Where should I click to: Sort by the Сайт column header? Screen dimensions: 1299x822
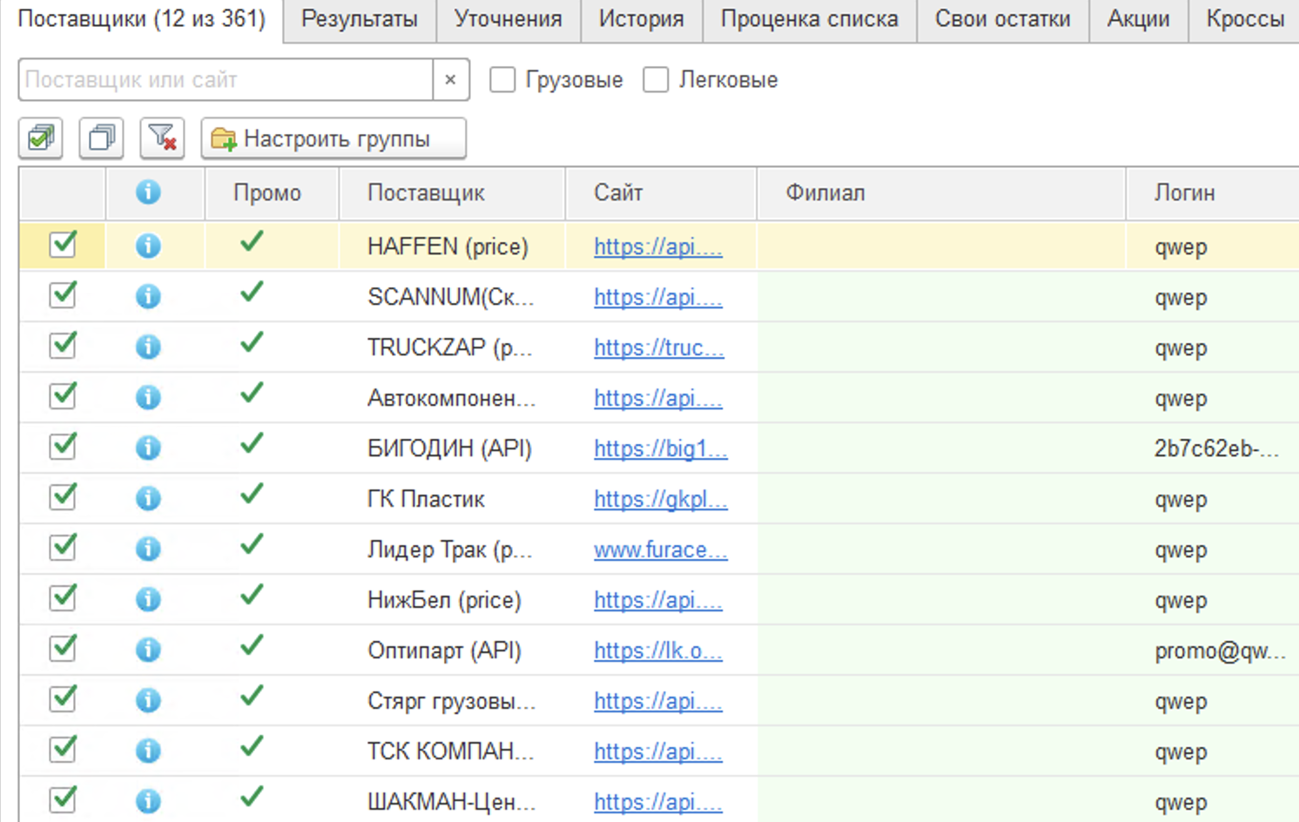click(x=661, y=192)
